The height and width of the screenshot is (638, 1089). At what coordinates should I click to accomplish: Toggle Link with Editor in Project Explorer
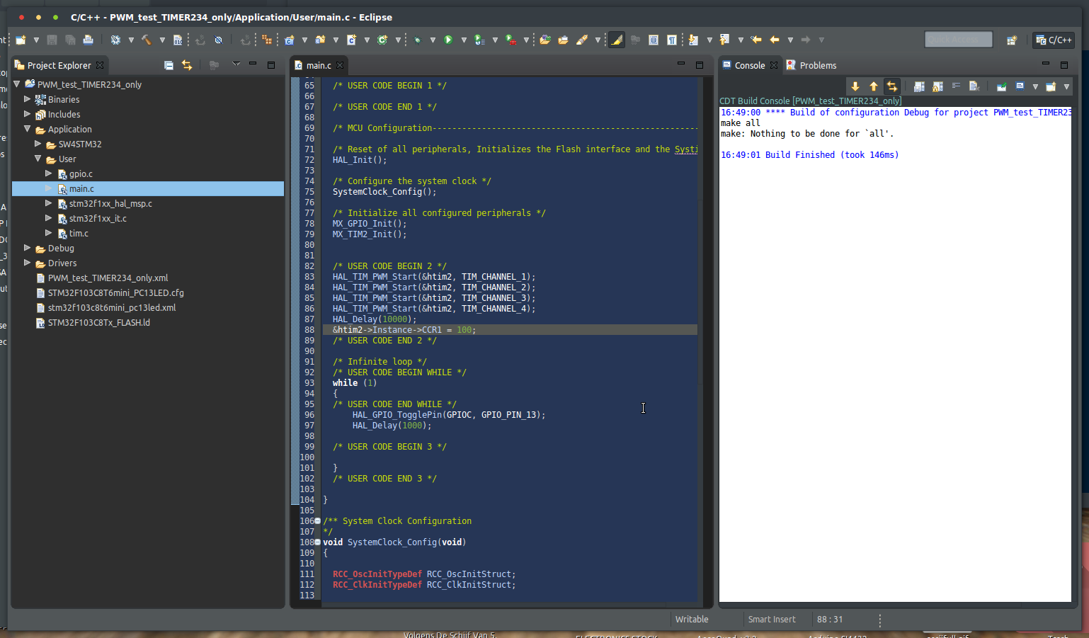coord(187,65)
